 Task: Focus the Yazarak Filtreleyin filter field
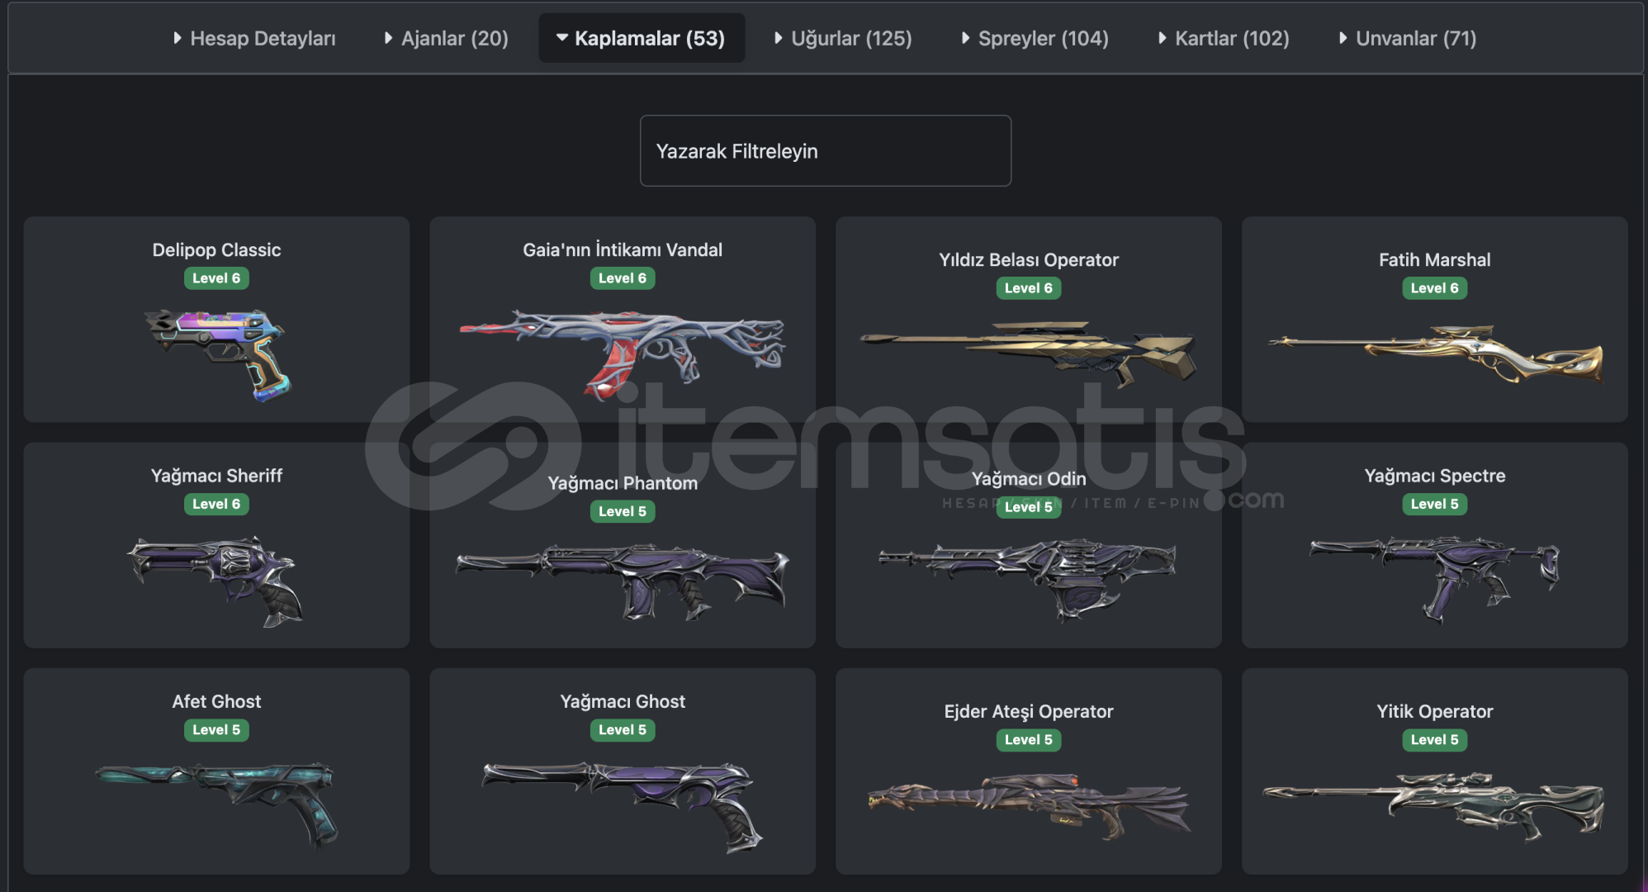826,150
